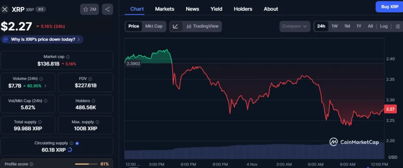Click the share icon next to watchlist

point(107,9)
